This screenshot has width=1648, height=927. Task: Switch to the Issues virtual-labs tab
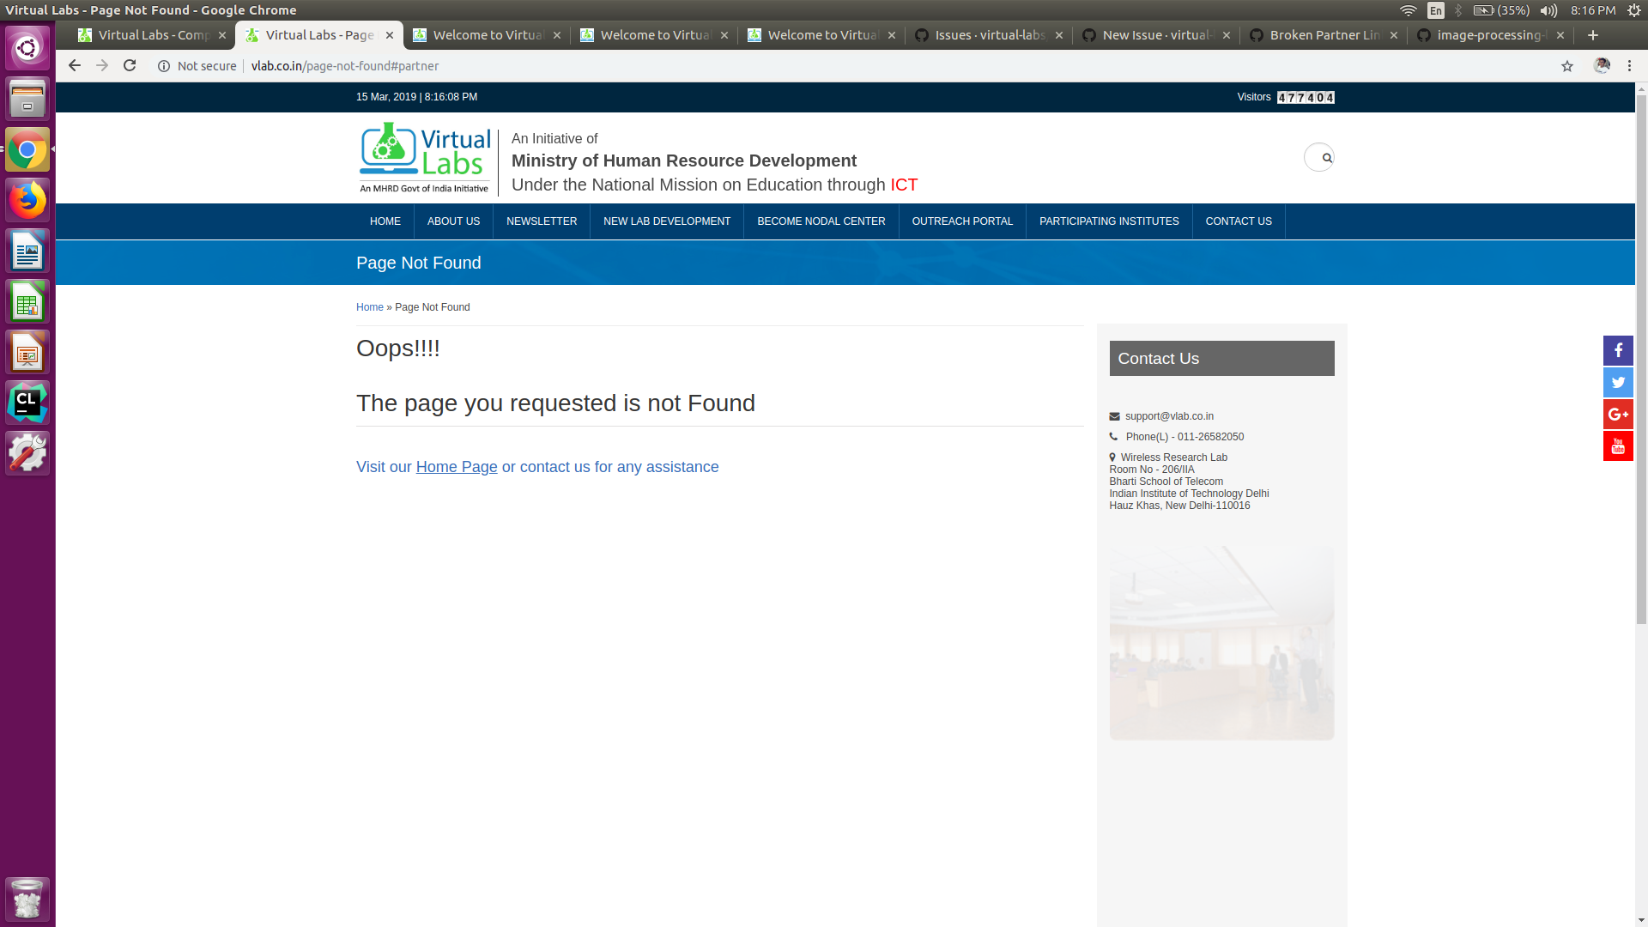tap(987, 35)
